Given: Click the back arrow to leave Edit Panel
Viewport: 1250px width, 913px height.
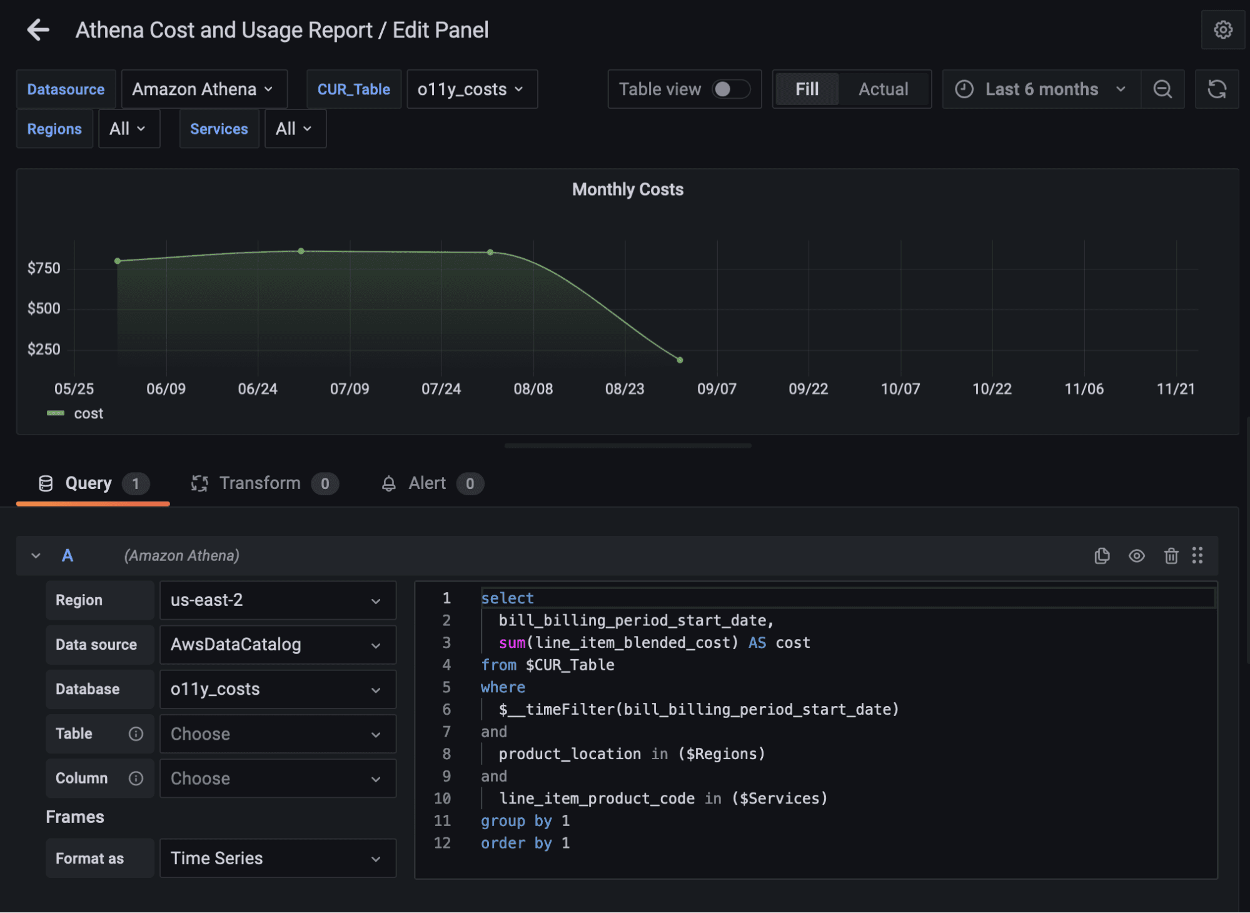Looking at the screenshot, I should click(38, 29).
